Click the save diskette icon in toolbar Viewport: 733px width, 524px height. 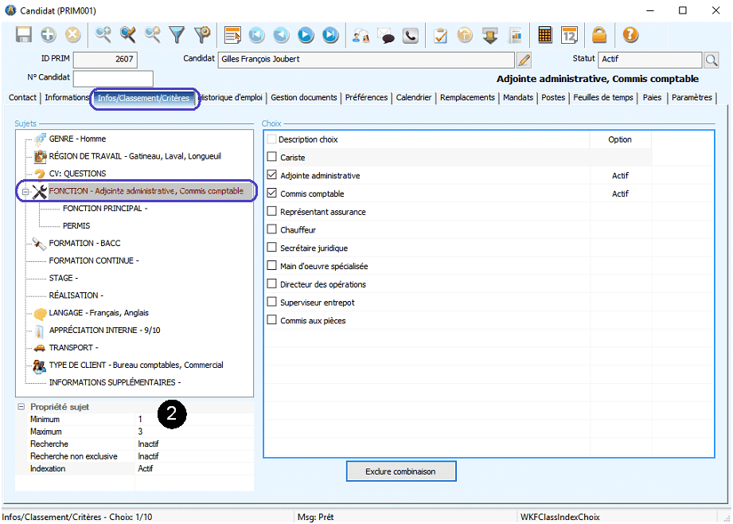click(x=24, y=35)
